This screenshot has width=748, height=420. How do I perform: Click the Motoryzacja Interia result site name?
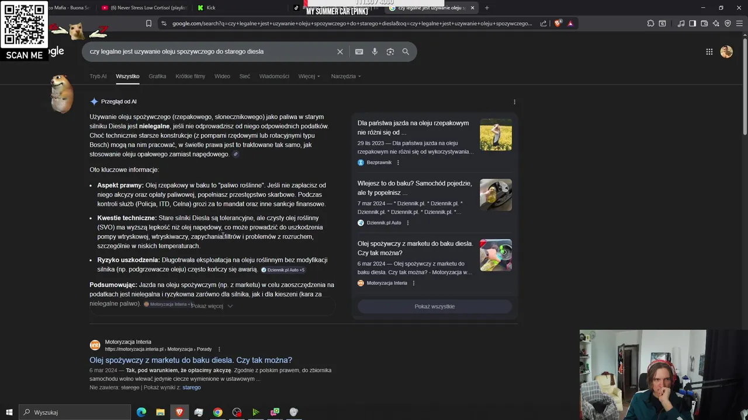[128, 342]
